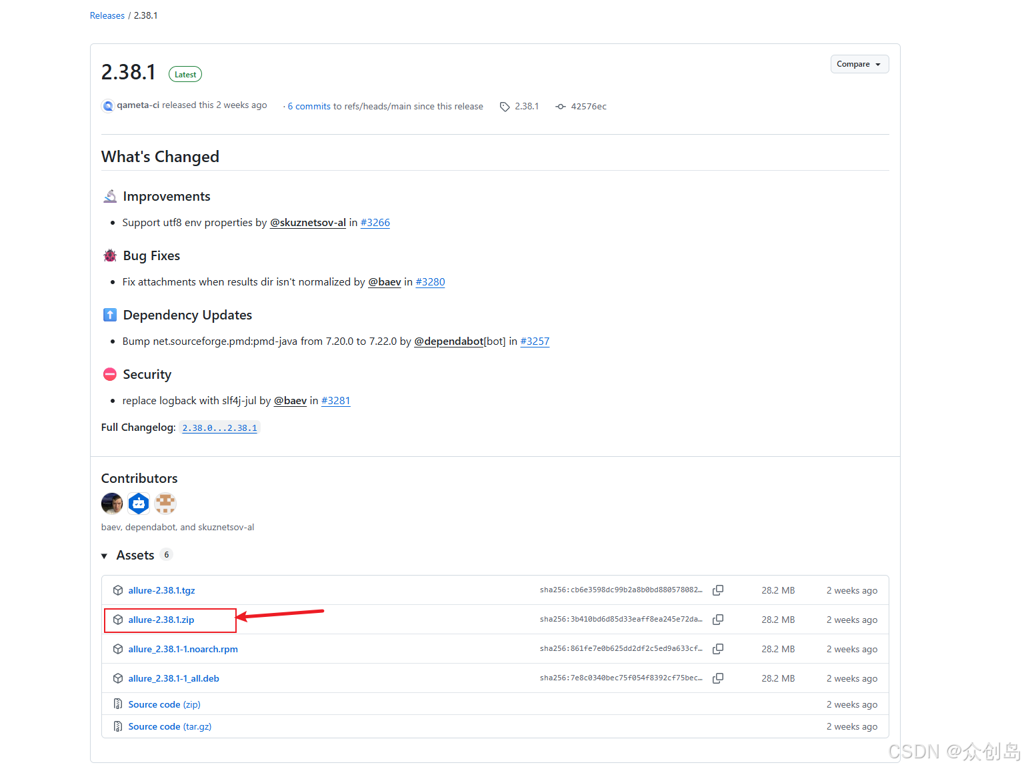Download allure_2.38.1-1.noarch.rpm
The height and width of the screenshot is (769, 1024).
point(183,649)
